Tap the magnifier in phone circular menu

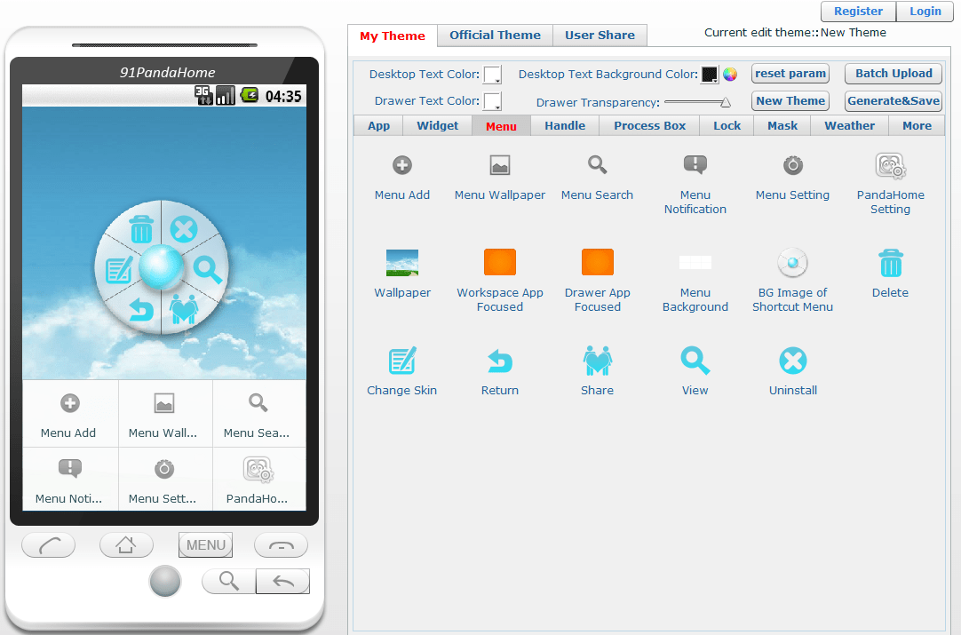tap(207, 269)
